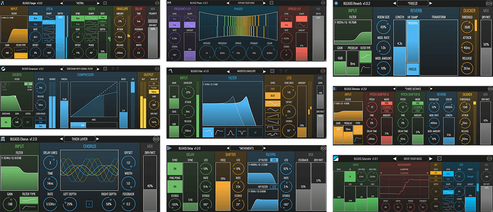Open the INVERTED ENVELOPE preset menu
Screen dimensions: 493x212
tap(246, 71)
